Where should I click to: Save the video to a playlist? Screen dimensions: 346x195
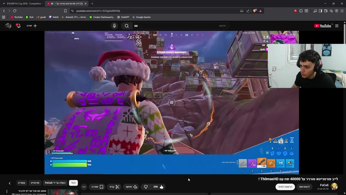[x=97, y=187]
